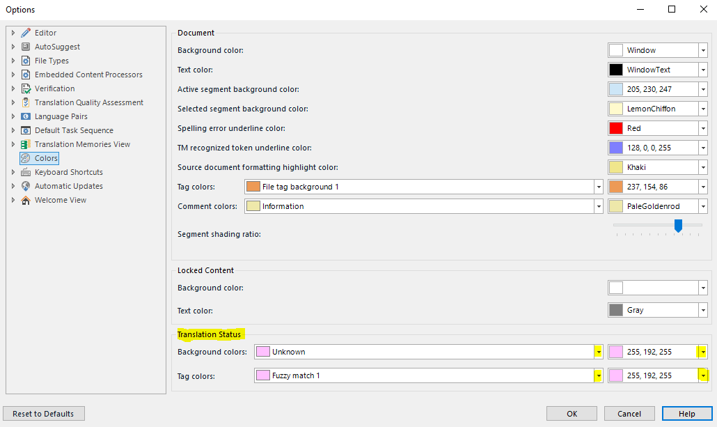Image resolution: width=717 pixels, height=427 pixels.
Task: Click the 128, 0, 0, 255 color swatch
Action: [616, 148]
